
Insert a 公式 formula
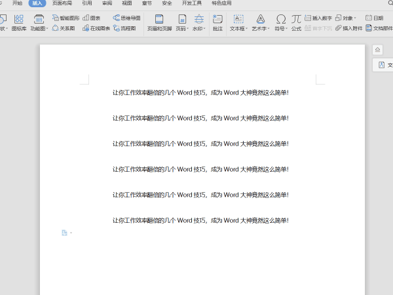click(x=296, y=22)
